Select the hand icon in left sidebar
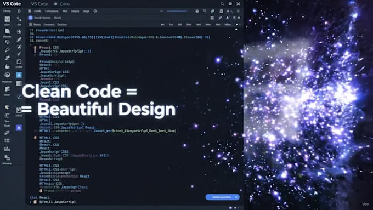Screen dimensions: 373x210 pyautogui.click(x=7, y=66)
